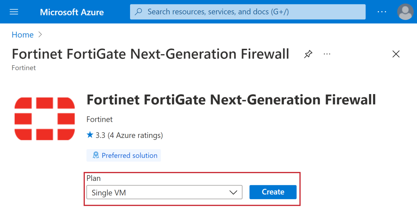Go to Home via the breadcrumb link
The height and width of the screenshot is (217, 417).
point(22,34)
